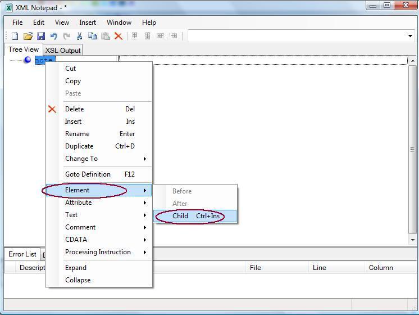Click the Copy toolbar icon

[x=93, y=36]
